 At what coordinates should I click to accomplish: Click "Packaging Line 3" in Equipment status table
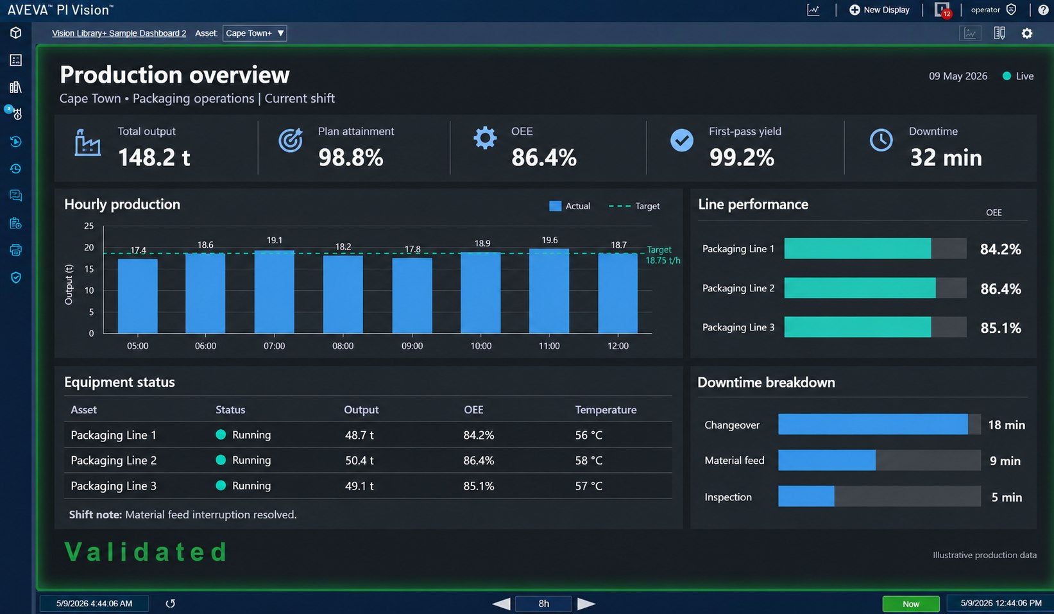click(114, 486)
